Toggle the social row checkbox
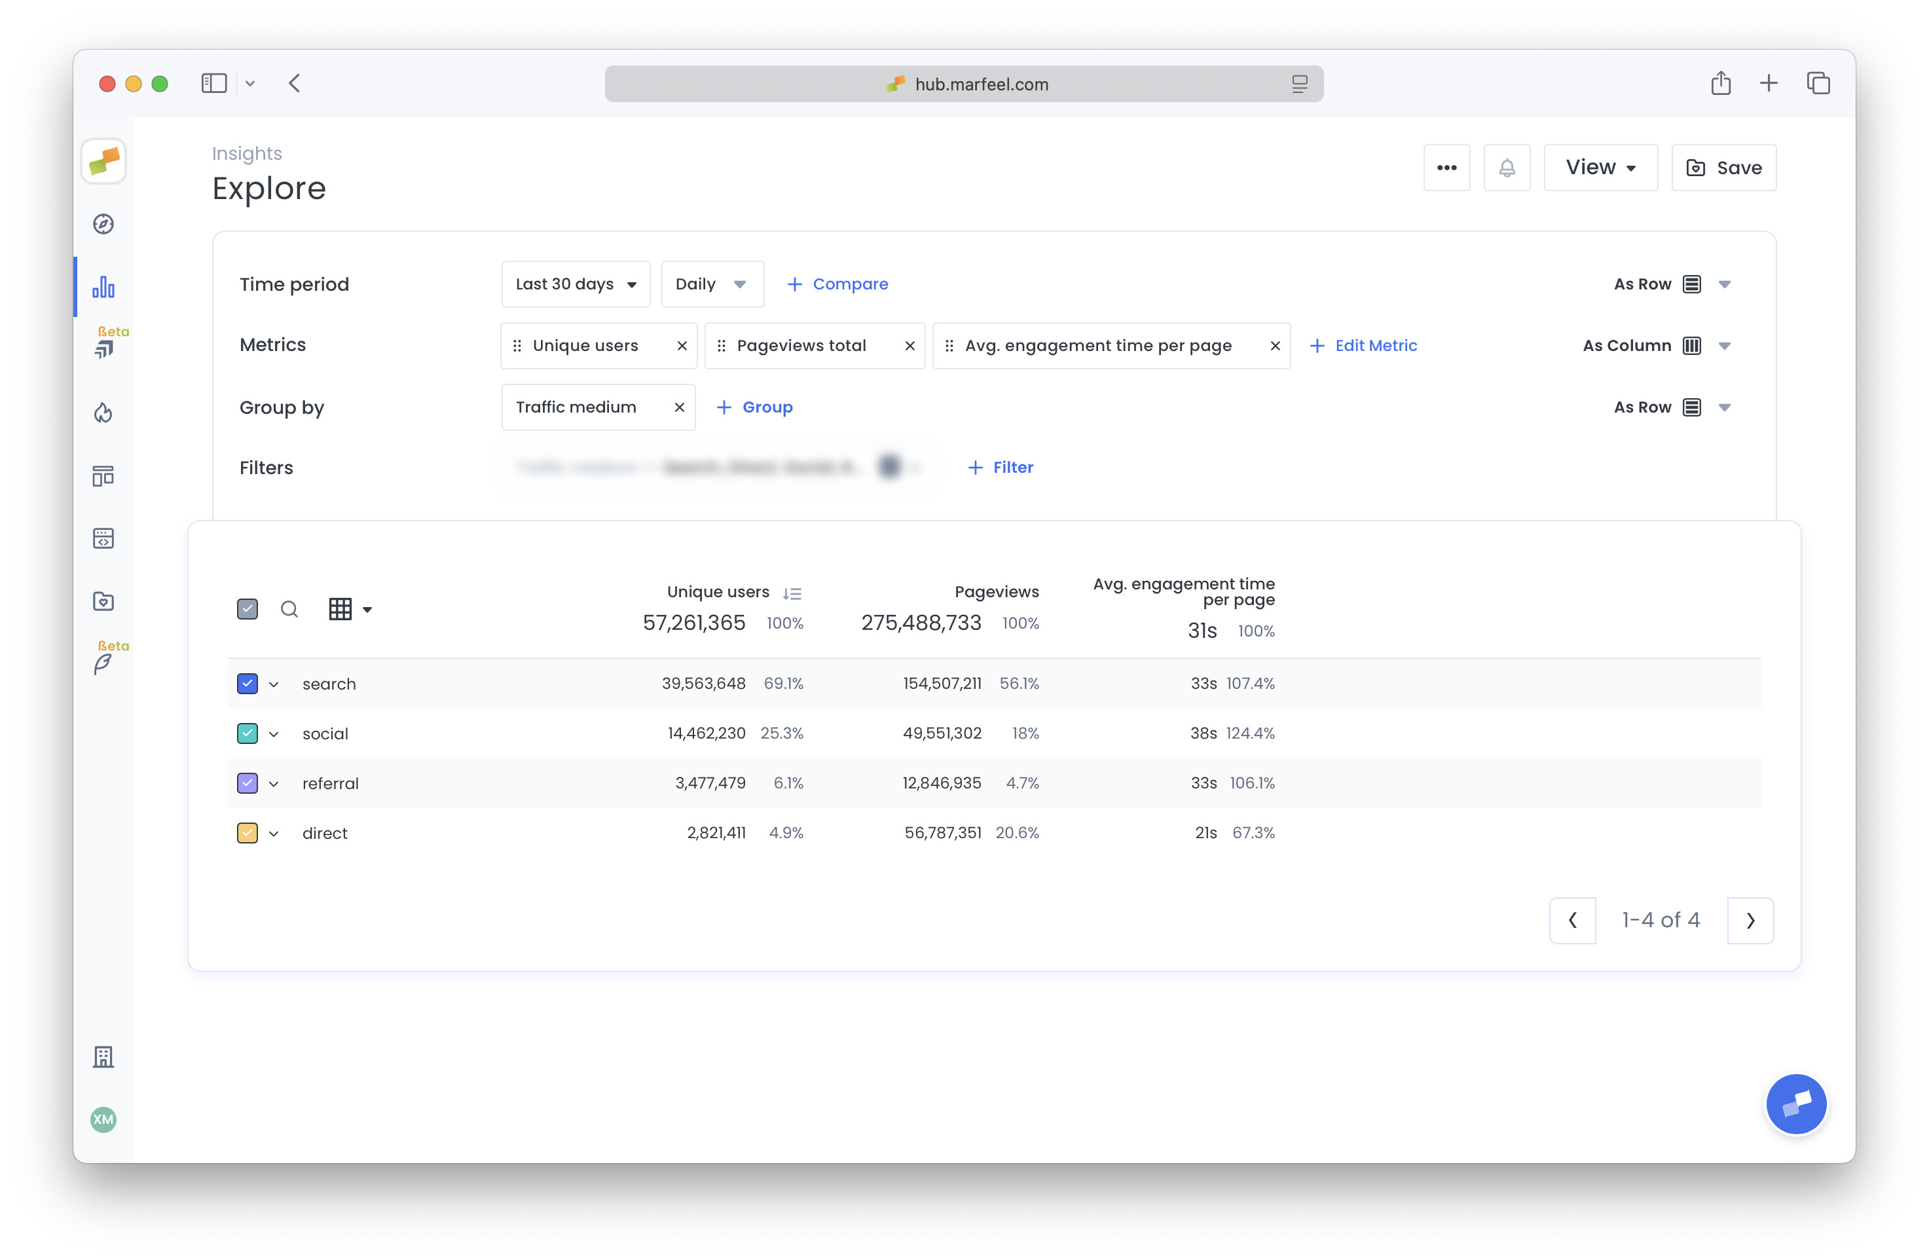 click(248, 733)
